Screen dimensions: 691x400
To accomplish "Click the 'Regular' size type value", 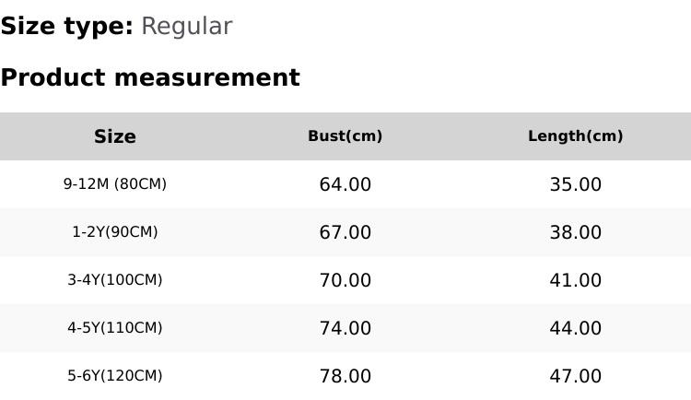I will 186,27.
